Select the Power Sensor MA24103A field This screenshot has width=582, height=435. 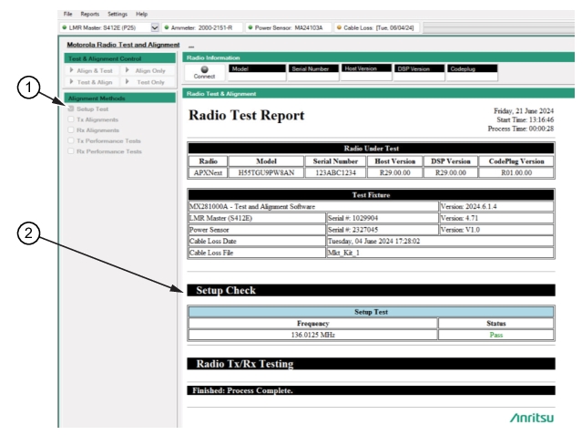[289, 27]
